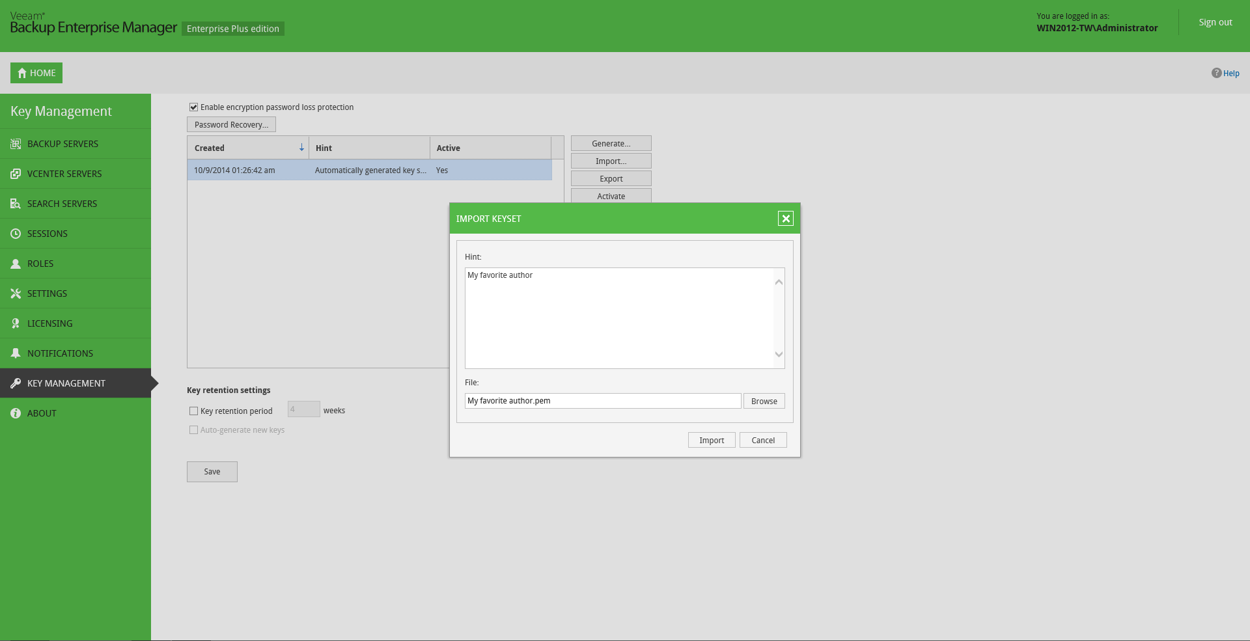This screenshot has height=641, width=1250.
Task: Click the Export button
Action: (611, 178)
